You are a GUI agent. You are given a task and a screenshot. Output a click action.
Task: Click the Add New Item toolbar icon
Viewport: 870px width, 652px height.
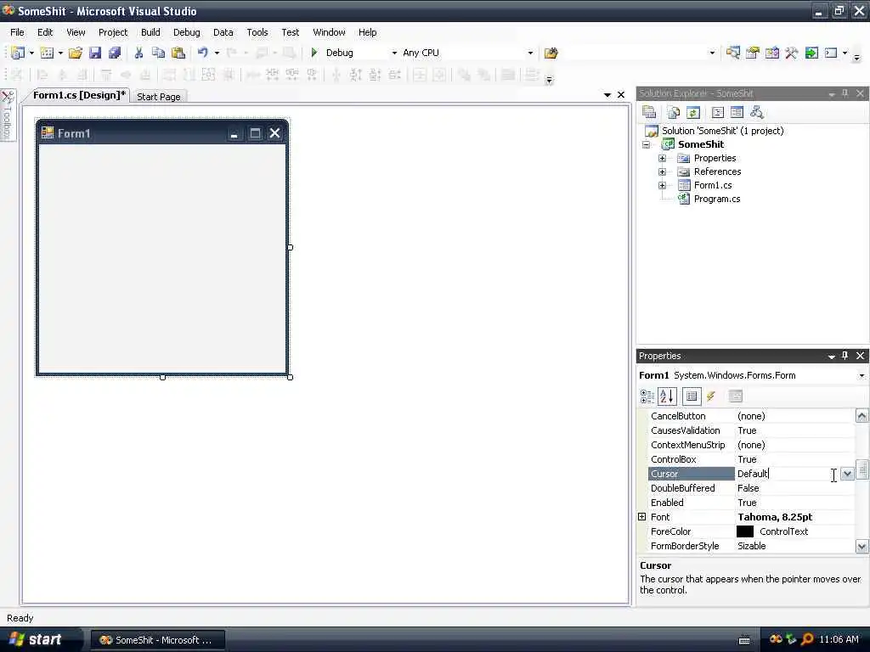point(48,53)
